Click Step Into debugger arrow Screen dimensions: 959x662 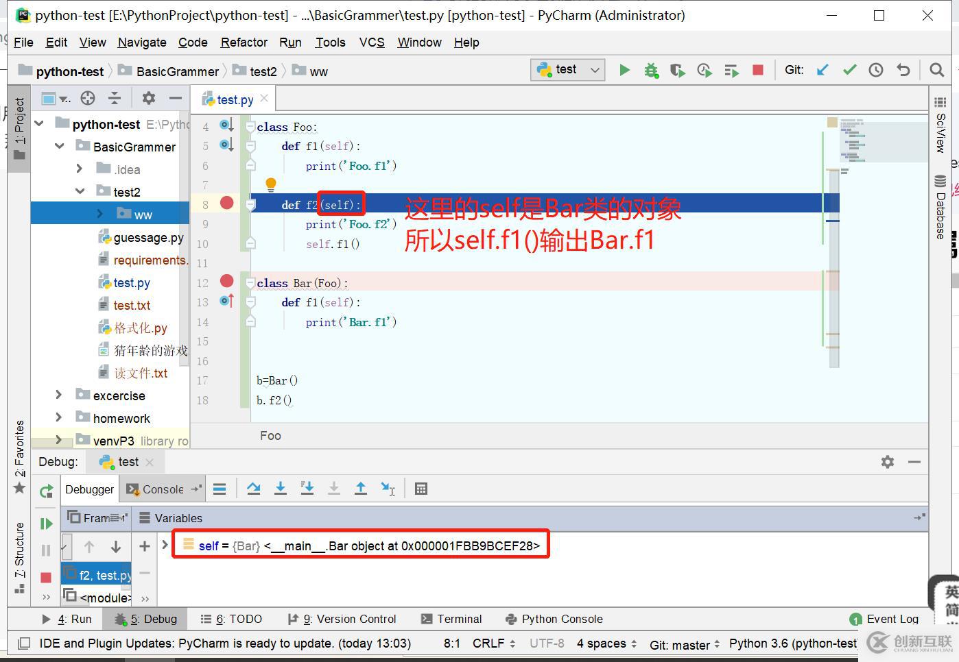281,489
